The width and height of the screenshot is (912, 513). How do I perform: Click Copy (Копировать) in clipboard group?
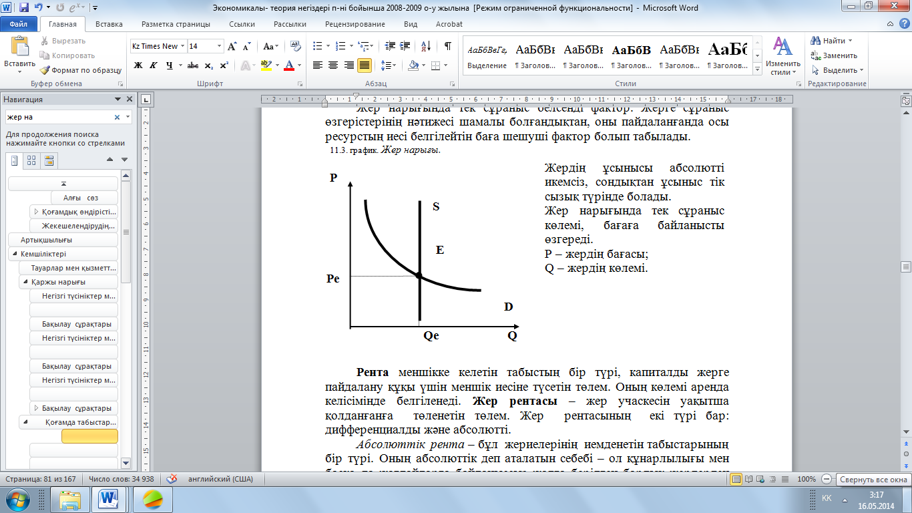67,55
